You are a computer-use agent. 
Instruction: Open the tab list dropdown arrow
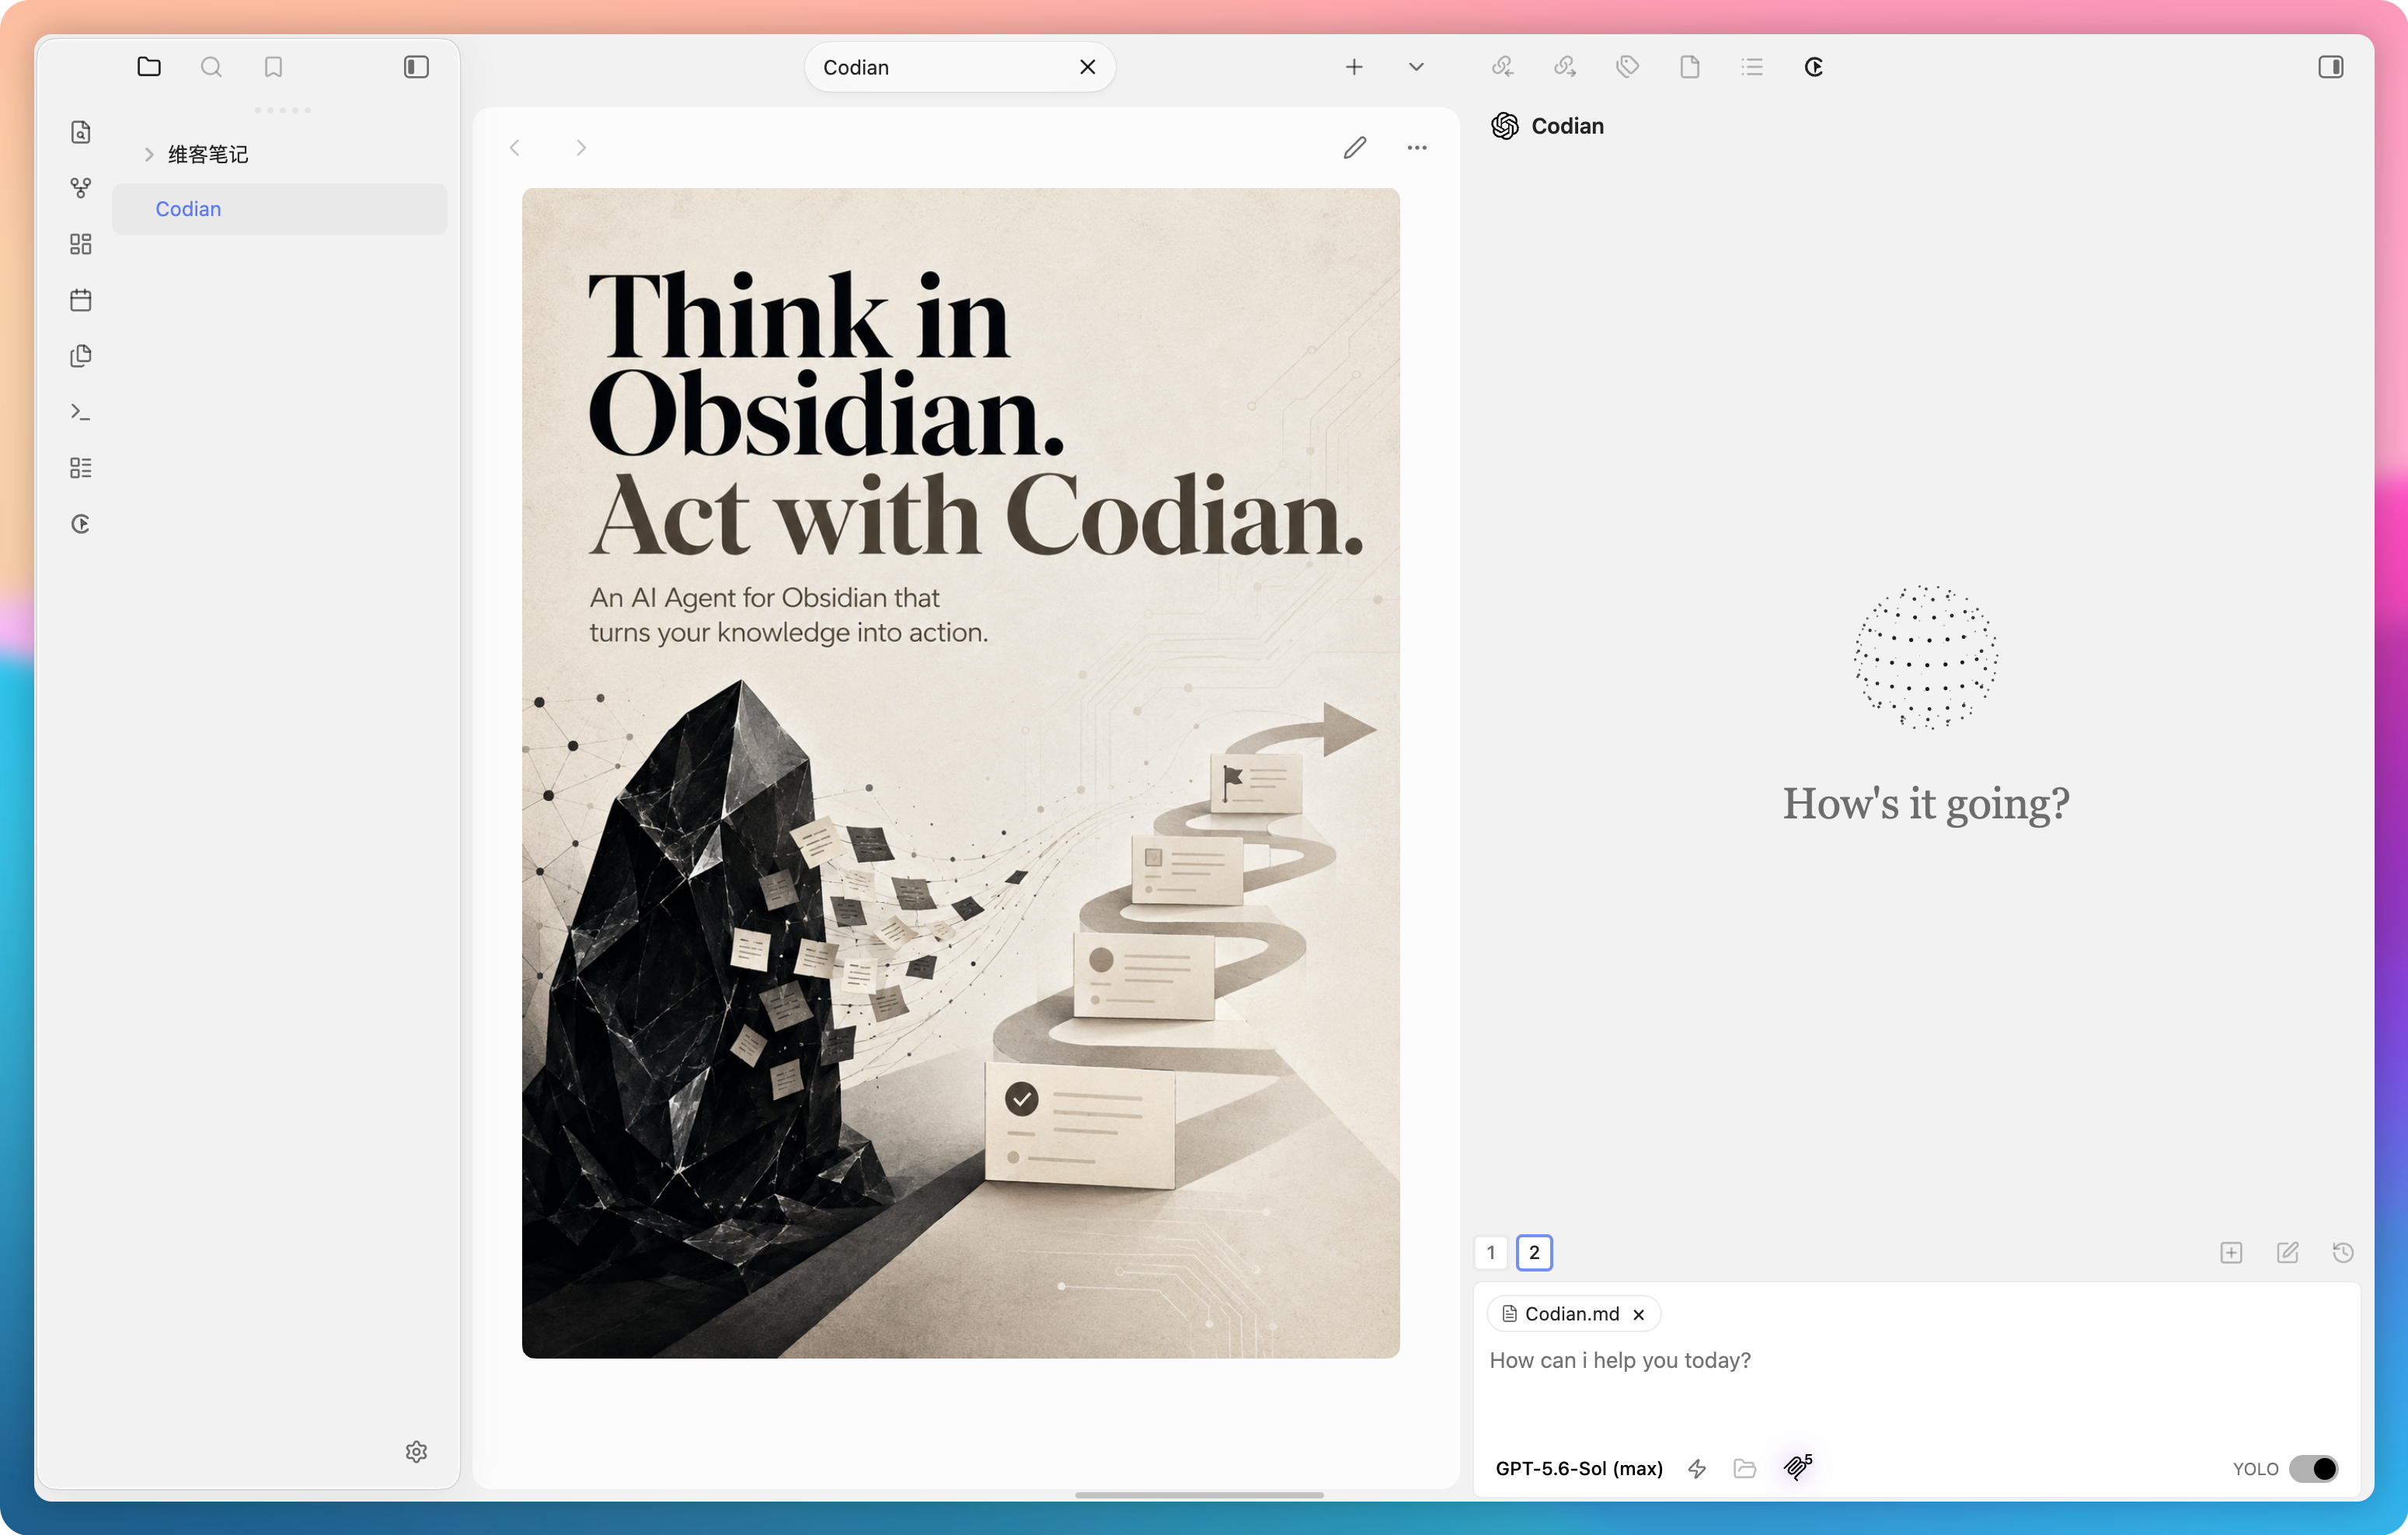coord(1416,67)
